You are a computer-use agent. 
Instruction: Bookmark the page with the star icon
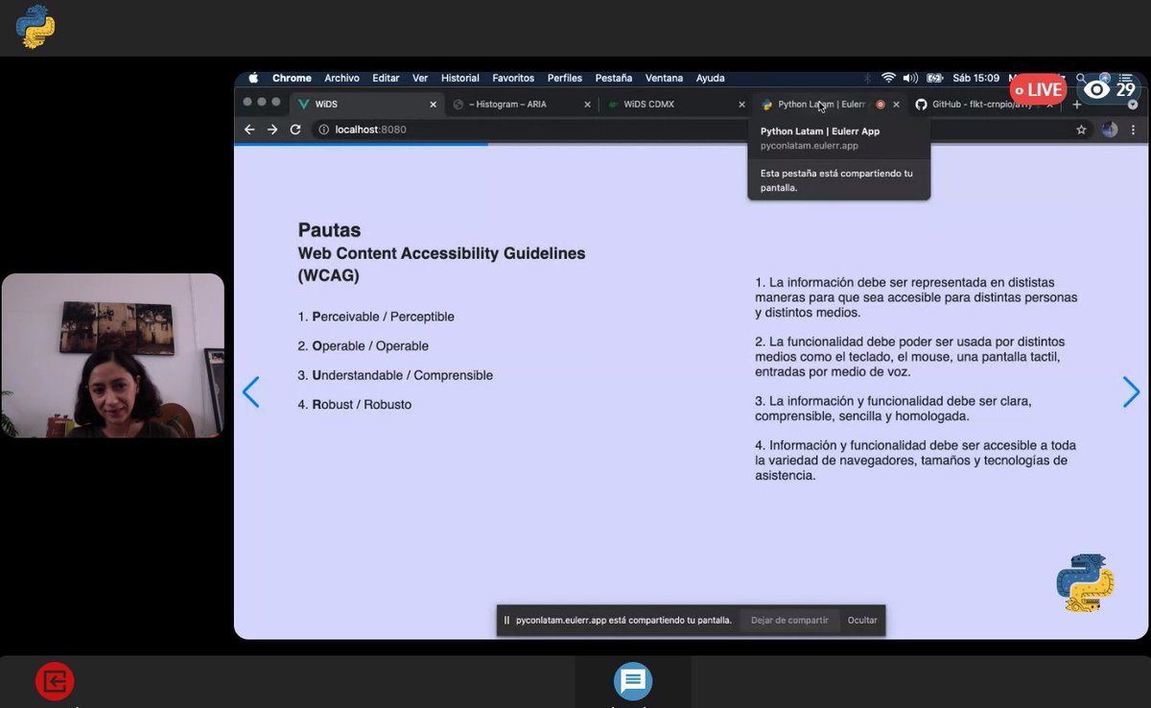(1081, 129)
